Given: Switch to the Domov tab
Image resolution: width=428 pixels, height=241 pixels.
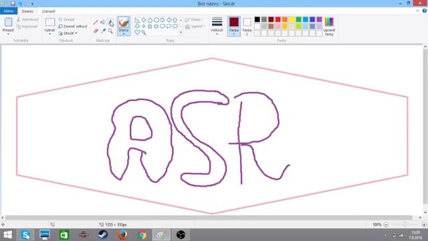Looking at the screenshot, I should [27, 11].
